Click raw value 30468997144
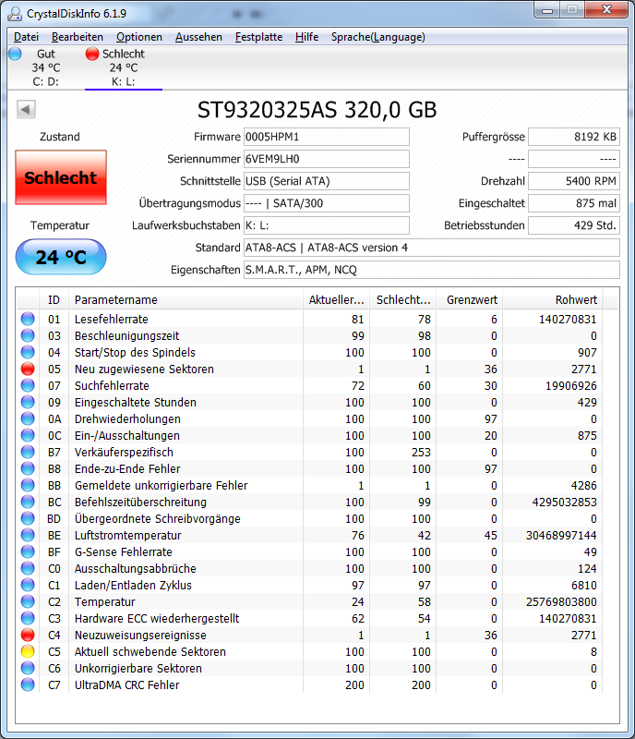The width and height of the screenshot is (635, 739). pyautogui.click(x=561, y=535)
